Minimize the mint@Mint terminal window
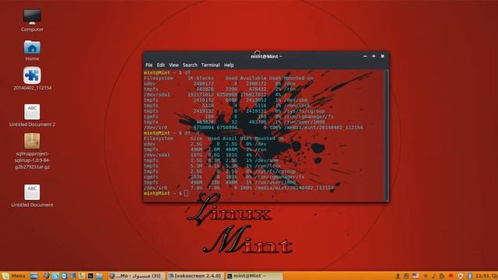This screenshot has width=498, height=280. tap(365, 56)
